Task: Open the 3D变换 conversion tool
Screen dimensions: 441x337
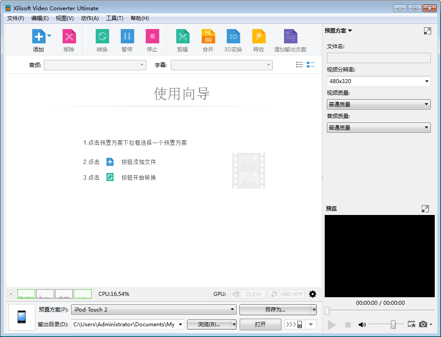Action: click(x=233, y=36)
